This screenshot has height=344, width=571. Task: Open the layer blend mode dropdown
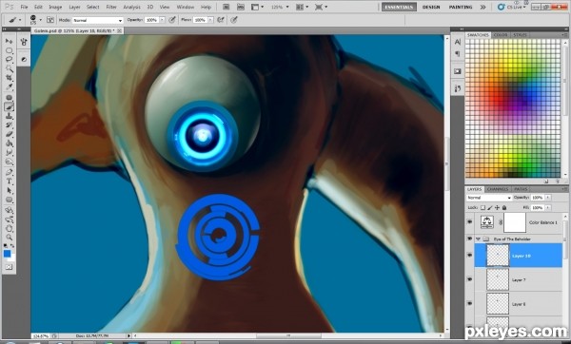coord(489,198)
